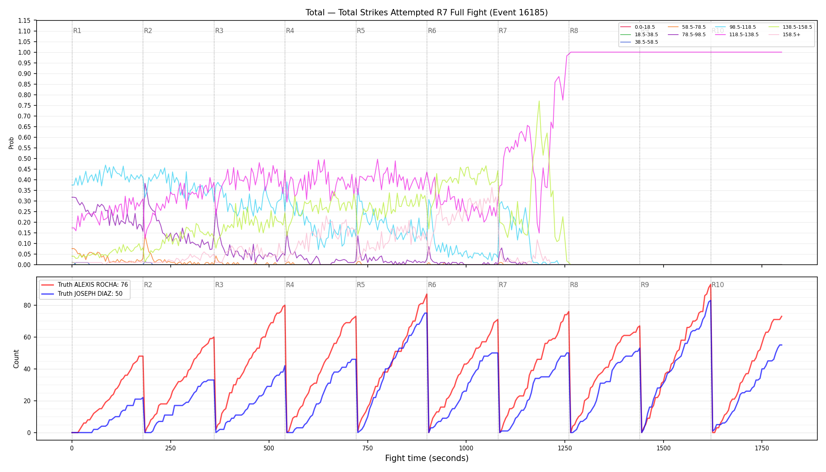Screen dimensions: 826x472
Task: Click the 38.5-58.5 legend entry
Action: (x=639, y=42)
